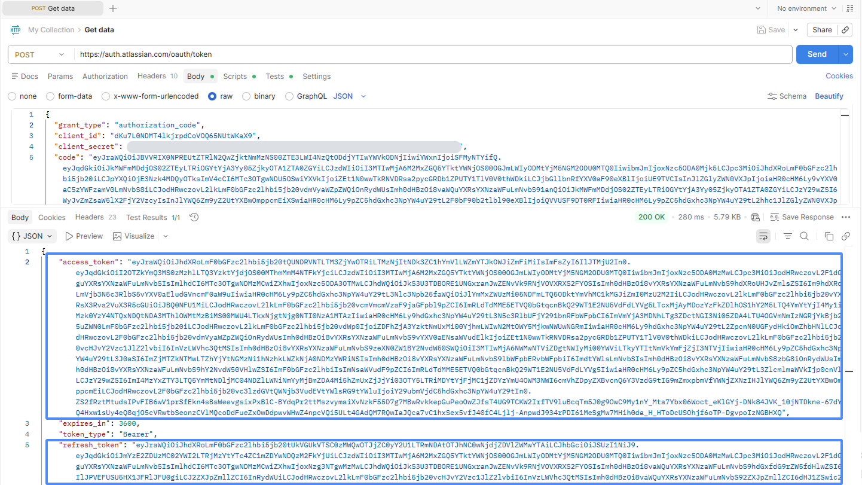The width and height of the screenshot is (862, 485).
Task: Click the Get data request title
Action: [99, 30]
